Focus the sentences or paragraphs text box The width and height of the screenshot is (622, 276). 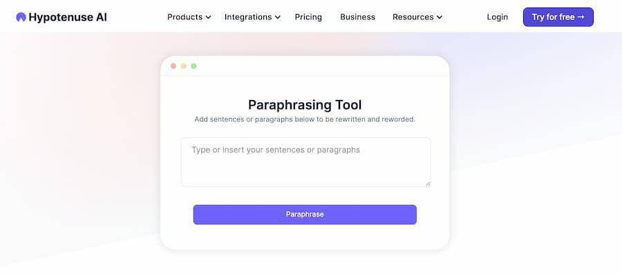(306, 162)
